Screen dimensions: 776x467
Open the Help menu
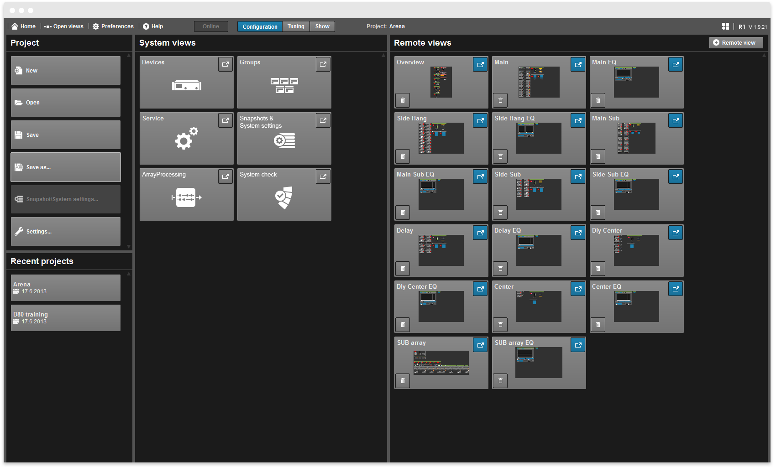click(153, 26)
